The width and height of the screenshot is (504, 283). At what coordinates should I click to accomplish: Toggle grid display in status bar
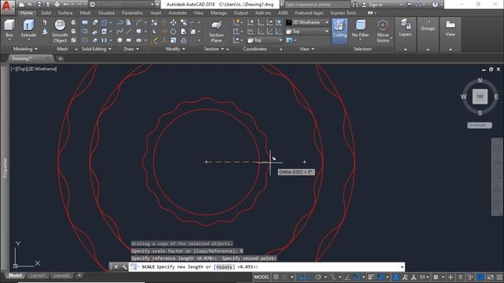coord(276,277)
